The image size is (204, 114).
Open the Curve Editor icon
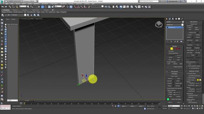(x=124, y=7)
